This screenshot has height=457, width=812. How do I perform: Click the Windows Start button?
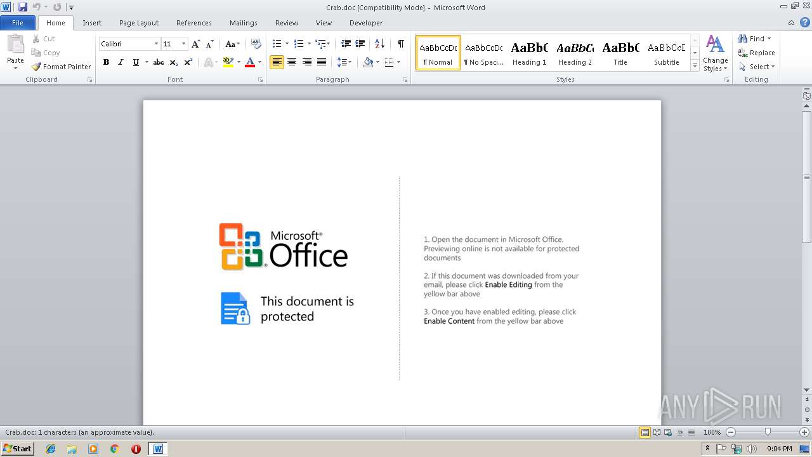tap(17, 449)
